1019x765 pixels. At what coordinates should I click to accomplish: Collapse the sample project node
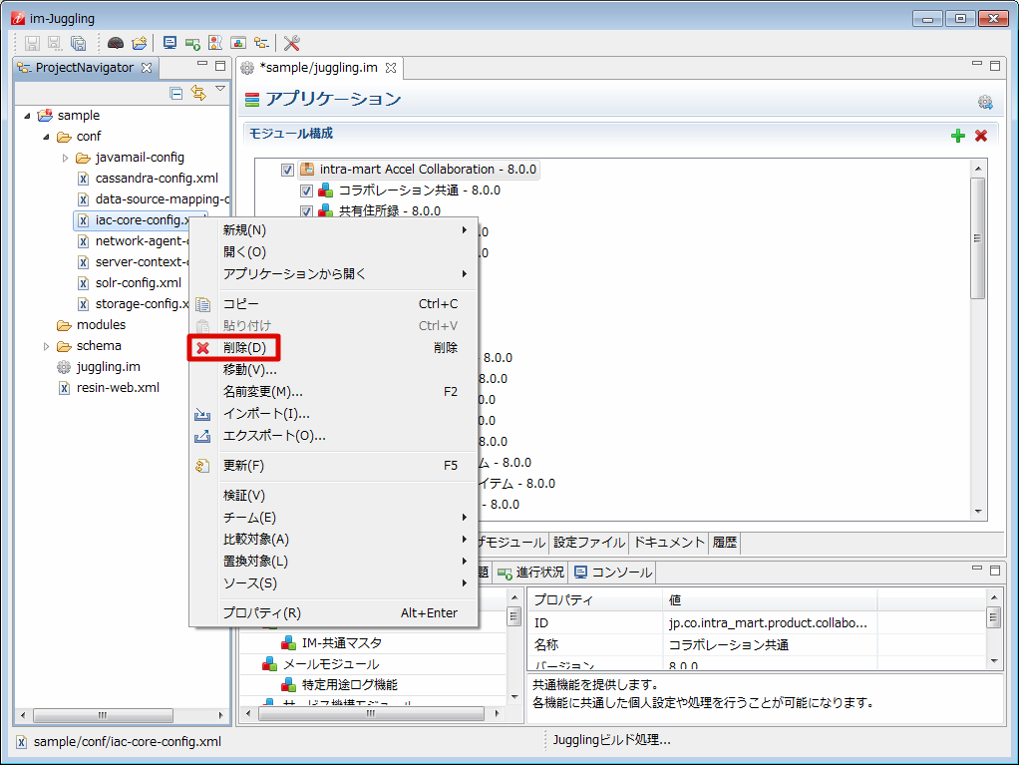(27, 116)
